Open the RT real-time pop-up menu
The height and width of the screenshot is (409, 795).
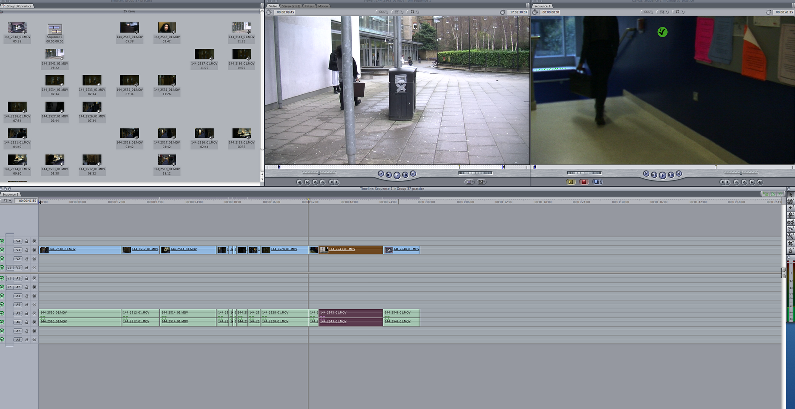click(7, 201)
